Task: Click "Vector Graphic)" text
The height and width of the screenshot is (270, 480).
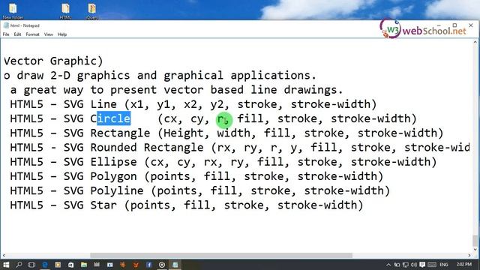Action: pyautogui.click(x=53, y=61)
